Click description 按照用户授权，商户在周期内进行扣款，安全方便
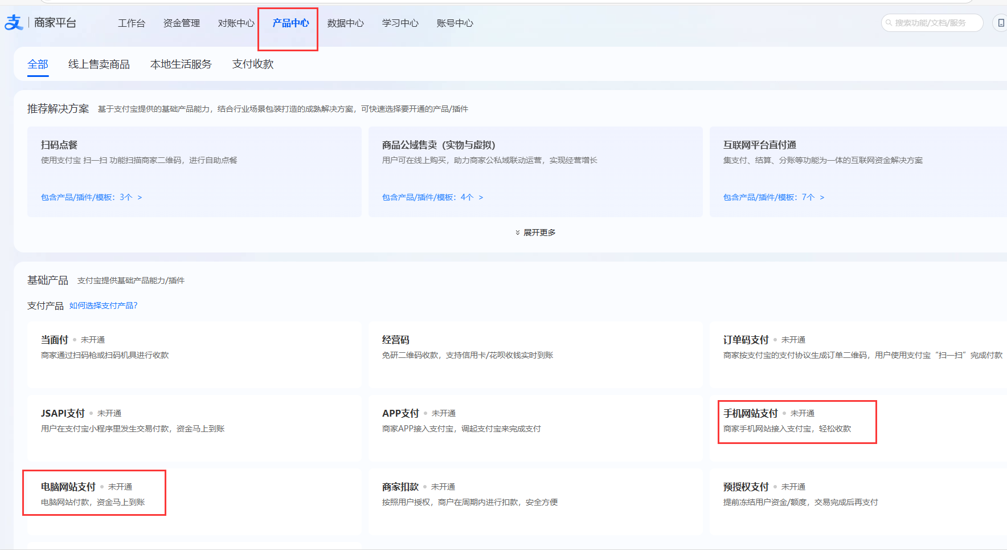Screen dimensions: 1007x550 click(x=470, y=502)
